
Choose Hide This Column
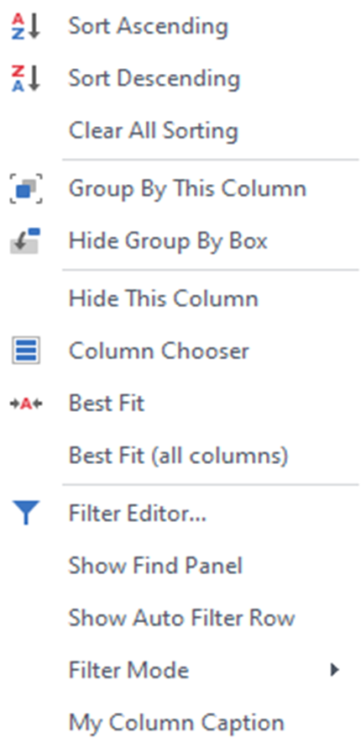[164, 298]
